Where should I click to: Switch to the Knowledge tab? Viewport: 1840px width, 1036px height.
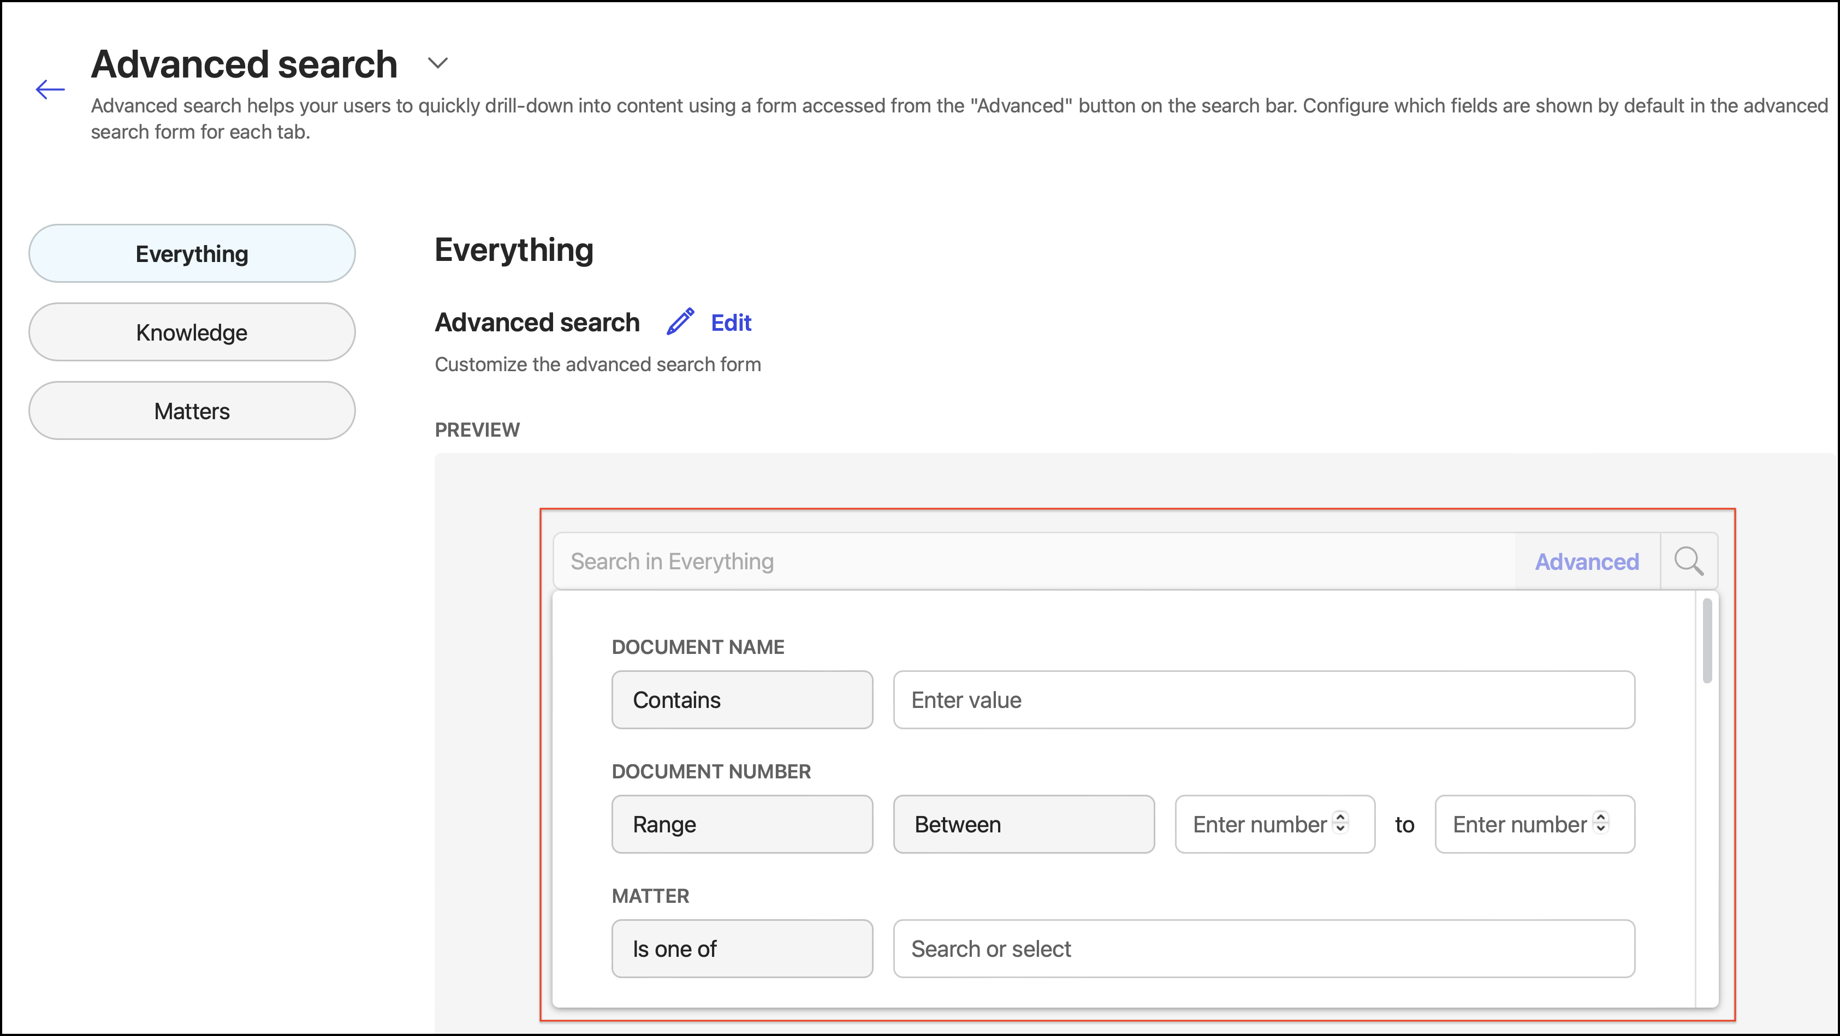[192, 332]
